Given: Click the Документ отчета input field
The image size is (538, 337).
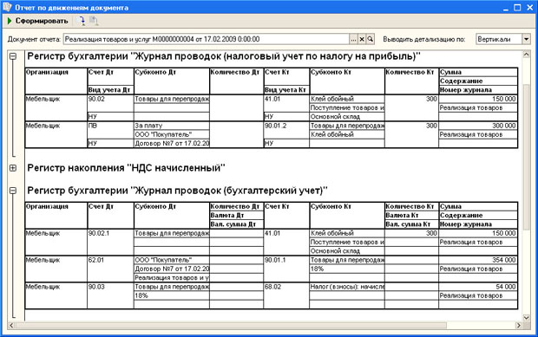Looking at the screenshot, I should click(x=207, y=39).
